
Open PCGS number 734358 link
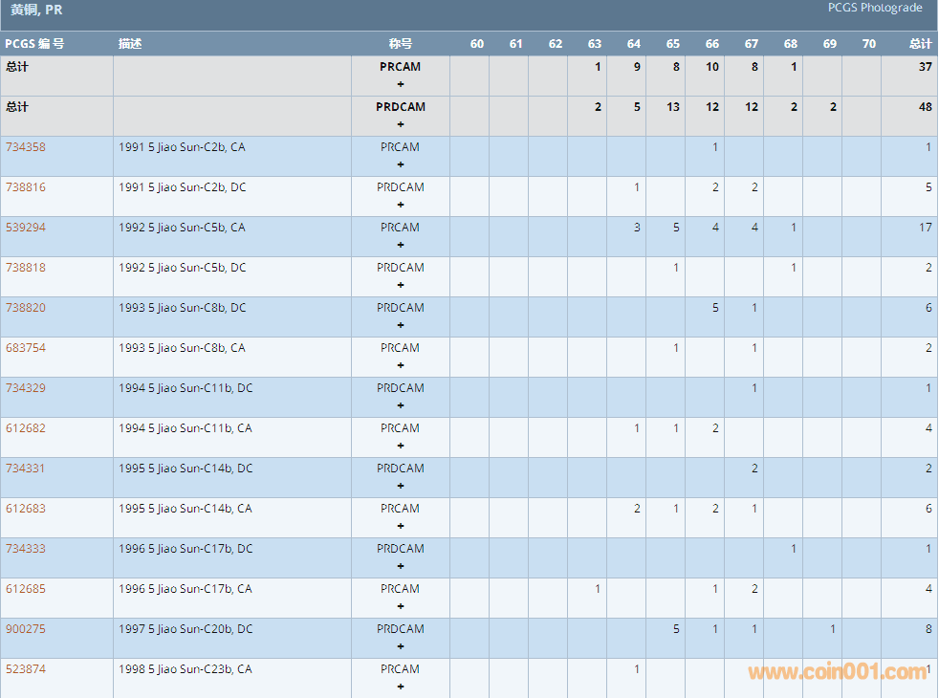(26, 147)
